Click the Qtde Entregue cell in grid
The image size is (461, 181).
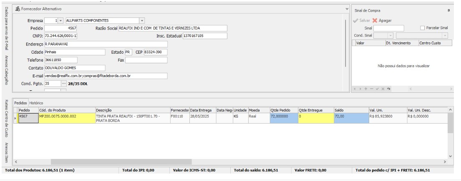[315, 117]
